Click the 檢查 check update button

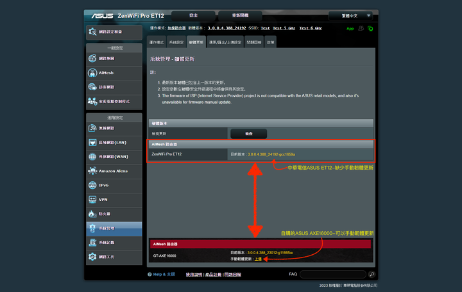pos(249,133)
